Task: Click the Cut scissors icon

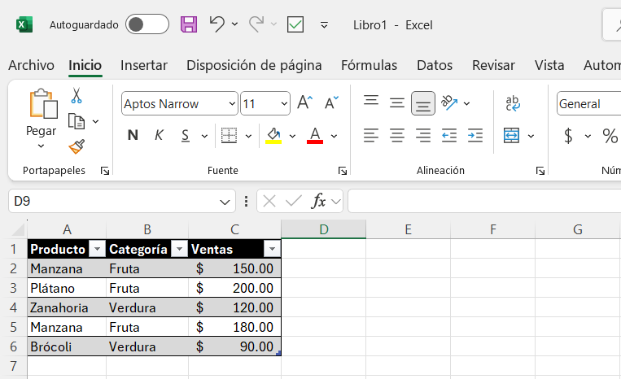Action: 77,96
